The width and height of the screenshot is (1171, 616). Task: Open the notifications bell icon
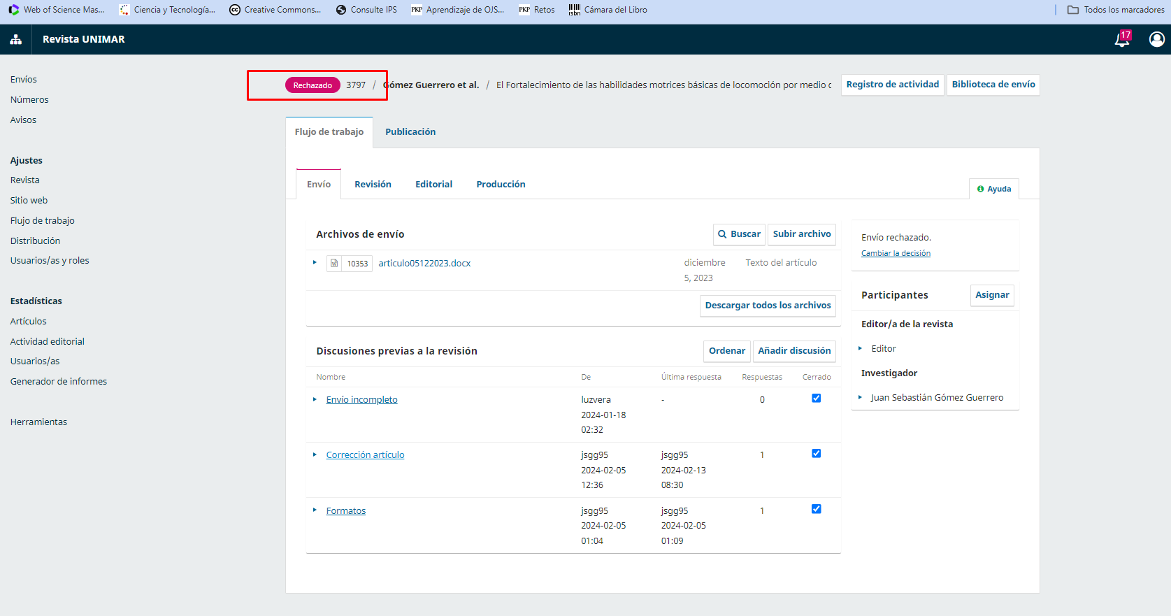coord(1121,40)
